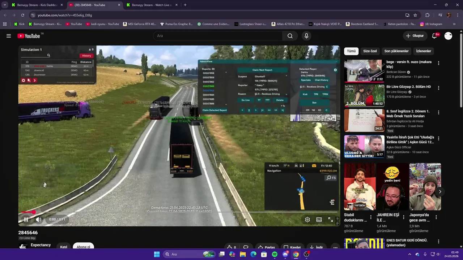
Task: Open File Explorer from the taskbar
Action: (243, 254)
